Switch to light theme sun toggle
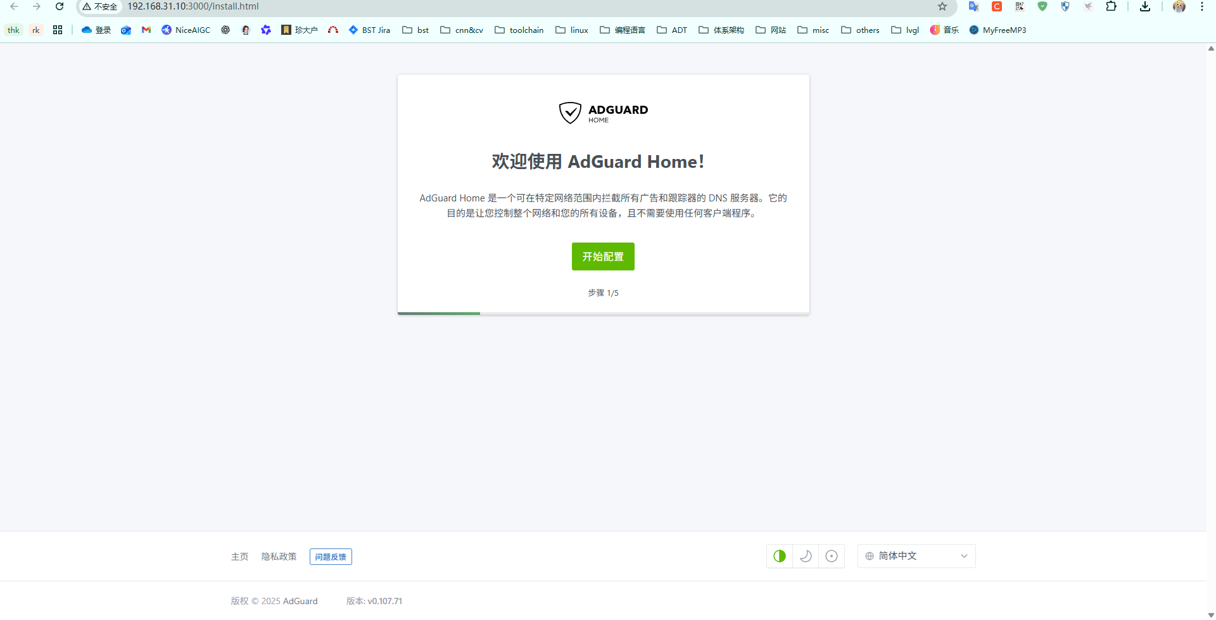This screenshot has width=1216, height=620. pyautogui.click(x=832, y=556)
